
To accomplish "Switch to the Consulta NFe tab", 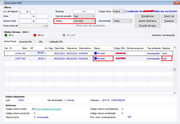I will [x=25, y=42].
